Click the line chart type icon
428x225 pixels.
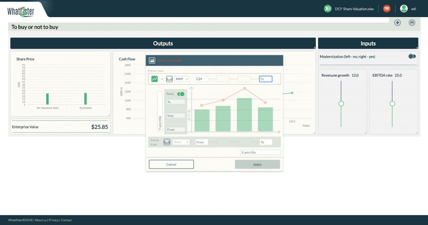(x=155, y=79)
